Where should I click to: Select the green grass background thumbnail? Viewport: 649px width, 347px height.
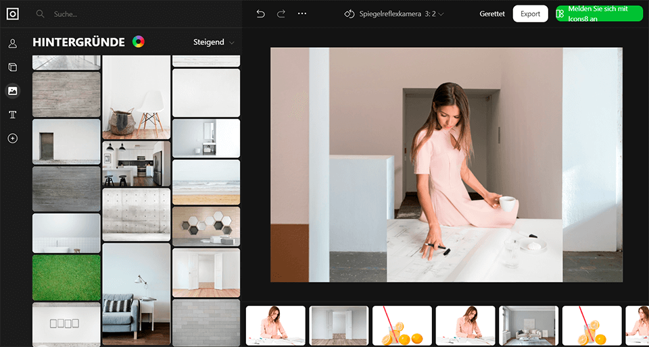tap(66, 277)
